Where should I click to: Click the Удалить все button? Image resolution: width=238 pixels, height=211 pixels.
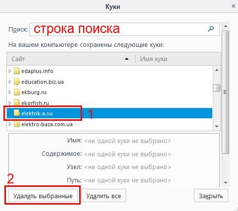[103, 196]
